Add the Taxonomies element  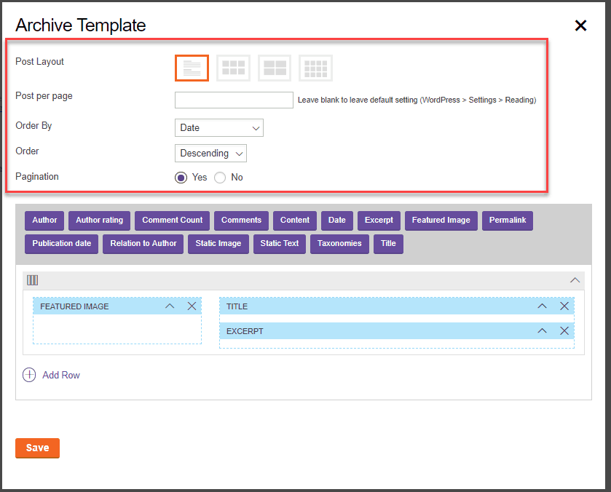339,244
